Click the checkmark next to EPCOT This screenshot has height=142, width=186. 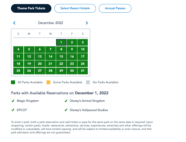(13, 110)
